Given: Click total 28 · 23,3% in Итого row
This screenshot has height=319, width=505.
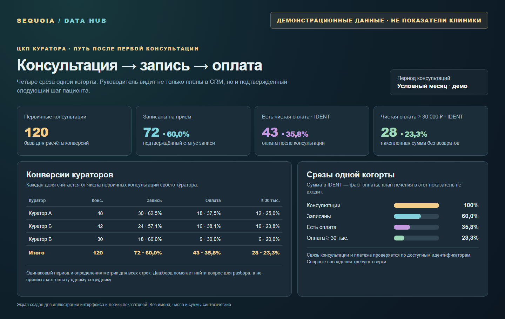Looking at the screenshot, I should pos(265,253).
